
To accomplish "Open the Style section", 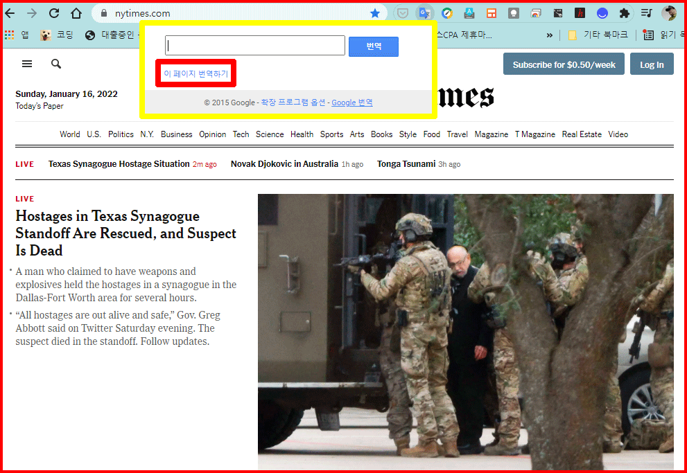I will coord(408,134).
